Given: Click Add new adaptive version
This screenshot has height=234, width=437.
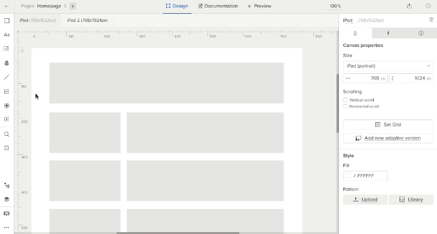Looking at the screenshot, I should click(x=388, y=138).
